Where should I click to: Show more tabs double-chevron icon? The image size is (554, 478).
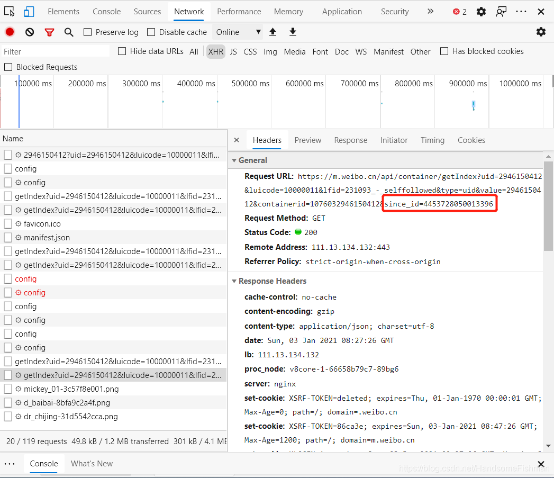[430, 11]
